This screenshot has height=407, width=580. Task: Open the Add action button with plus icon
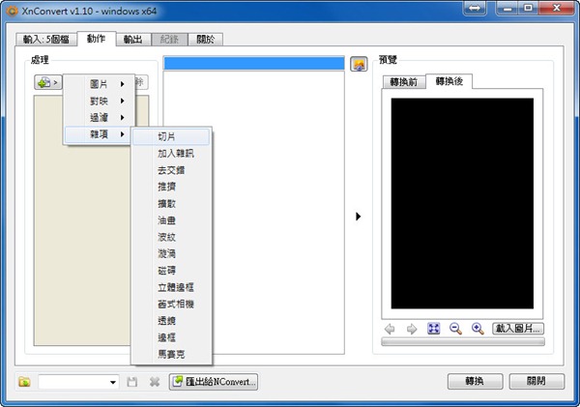pyautogui.click(x=48, y=82)
